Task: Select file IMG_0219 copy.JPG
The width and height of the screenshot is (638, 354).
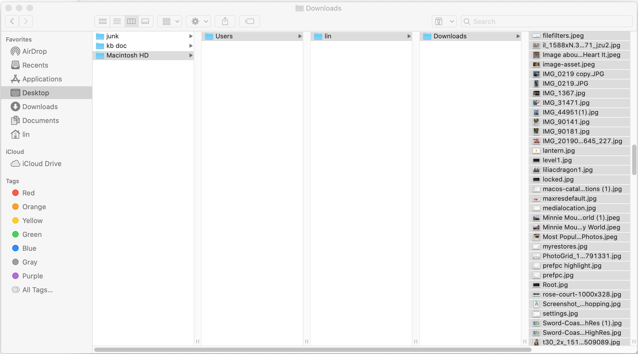Action: (x=579, y=74)
